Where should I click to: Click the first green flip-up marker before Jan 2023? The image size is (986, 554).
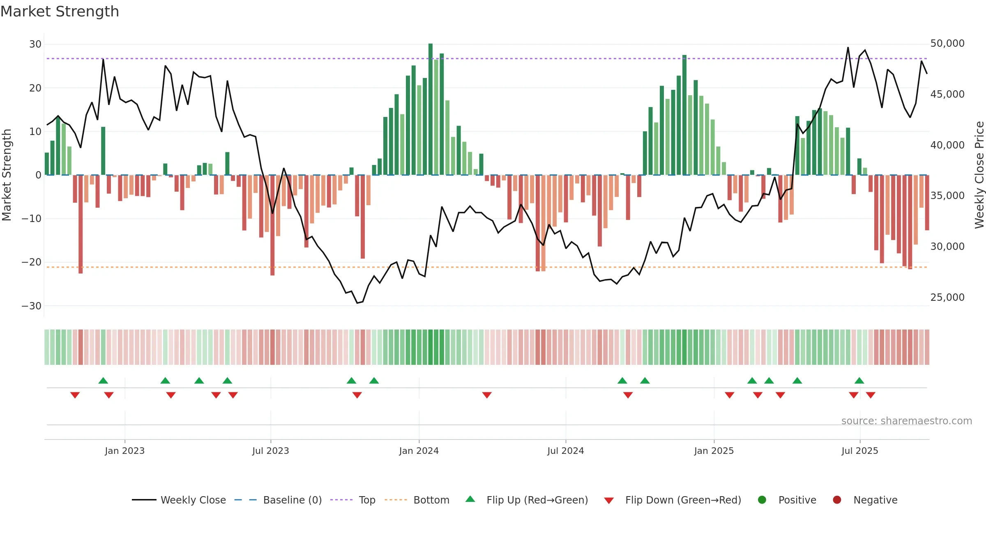click(x=103, y=380)
